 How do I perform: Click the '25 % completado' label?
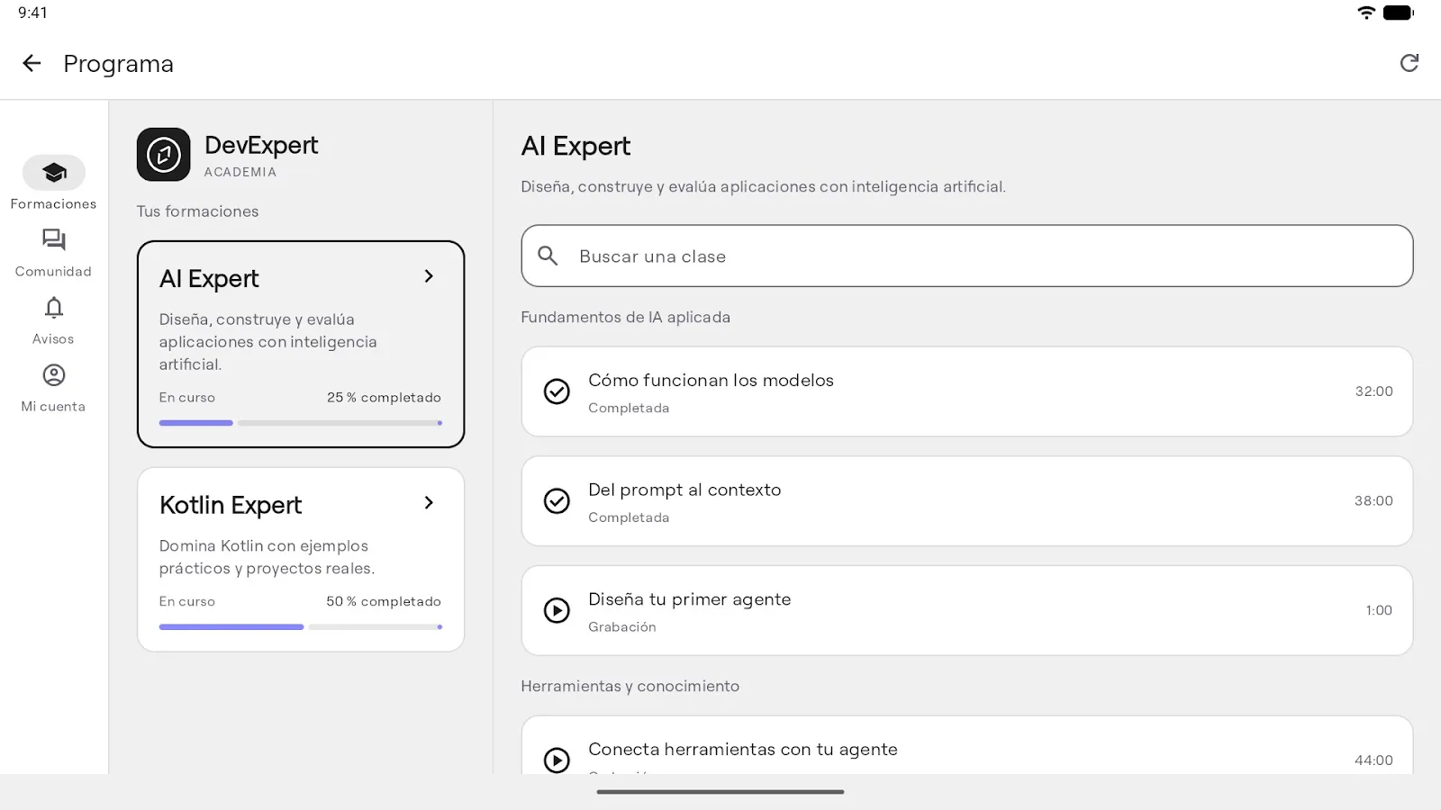(x=384, y=397)
